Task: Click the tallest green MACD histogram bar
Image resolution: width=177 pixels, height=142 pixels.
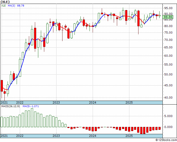Action: pos(32,118)
